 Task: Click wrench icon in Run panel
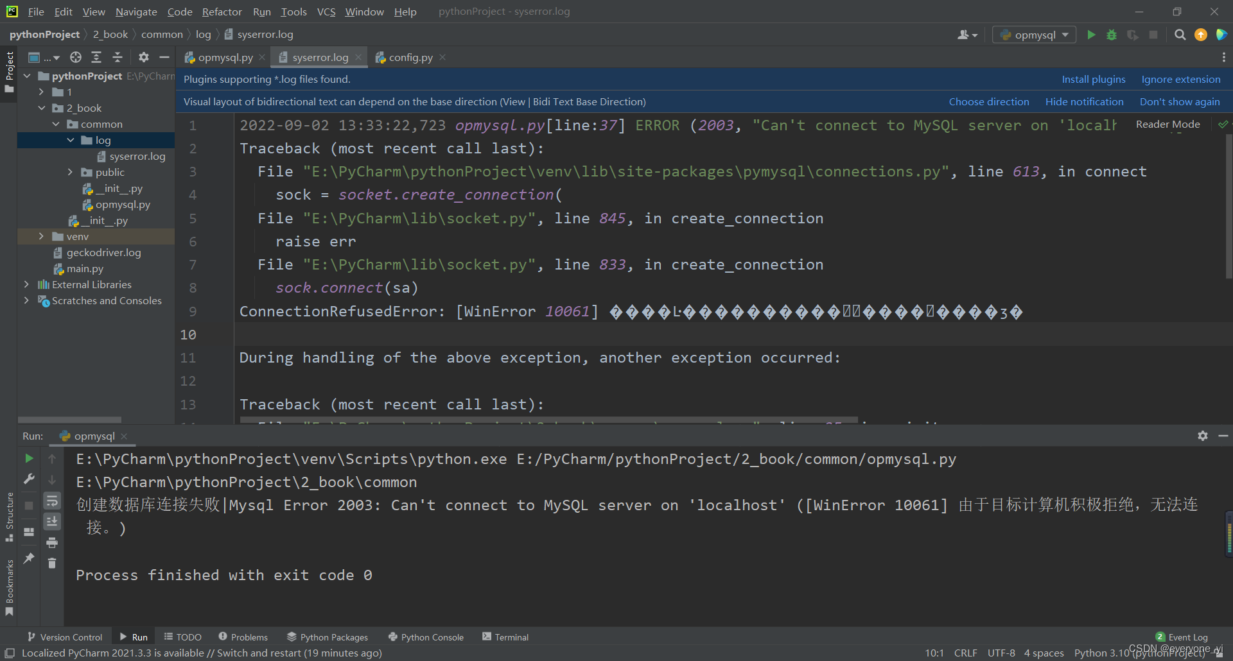pyautogui.click(x=29, y=479)
